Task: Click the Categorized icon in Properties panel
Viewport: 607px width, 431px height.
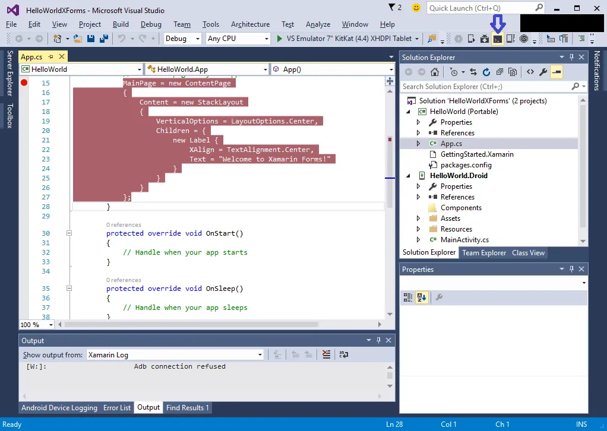Action: pos(408,297)
